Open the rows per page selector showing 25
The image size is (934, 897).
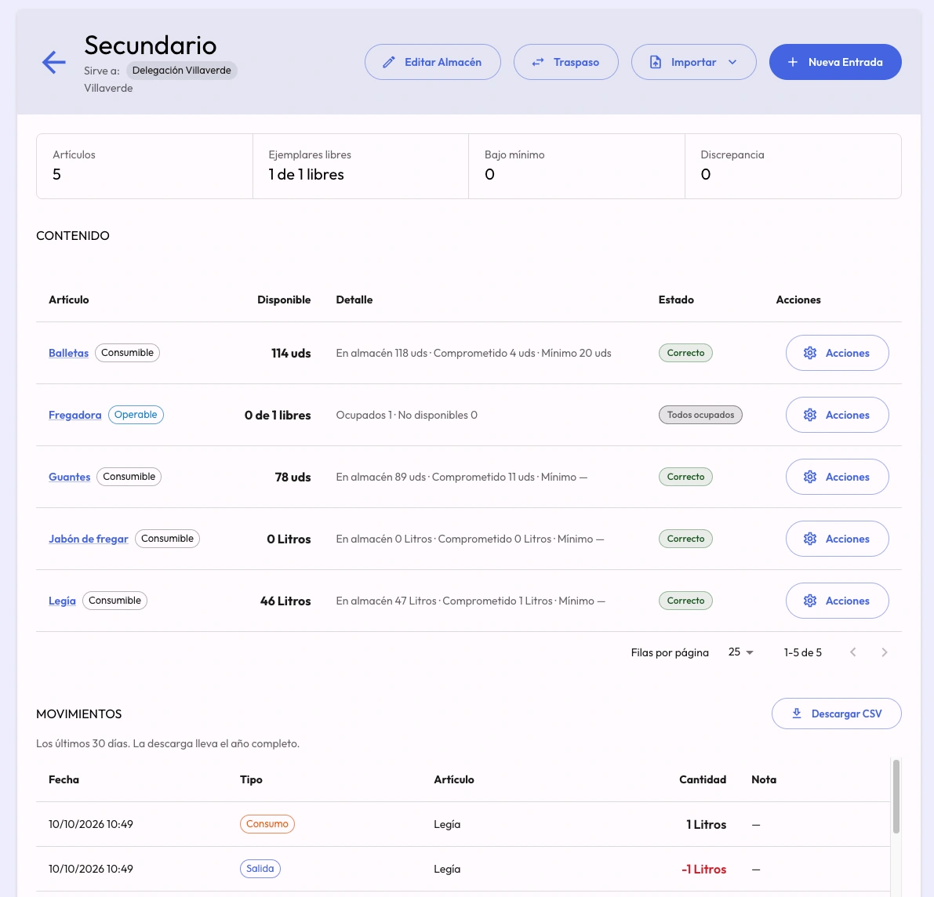click(741, 652)
